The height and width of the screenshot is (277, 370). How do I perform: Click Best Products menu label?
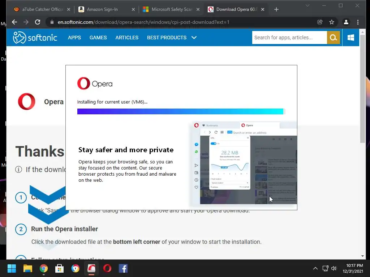[x=167, y=38]
